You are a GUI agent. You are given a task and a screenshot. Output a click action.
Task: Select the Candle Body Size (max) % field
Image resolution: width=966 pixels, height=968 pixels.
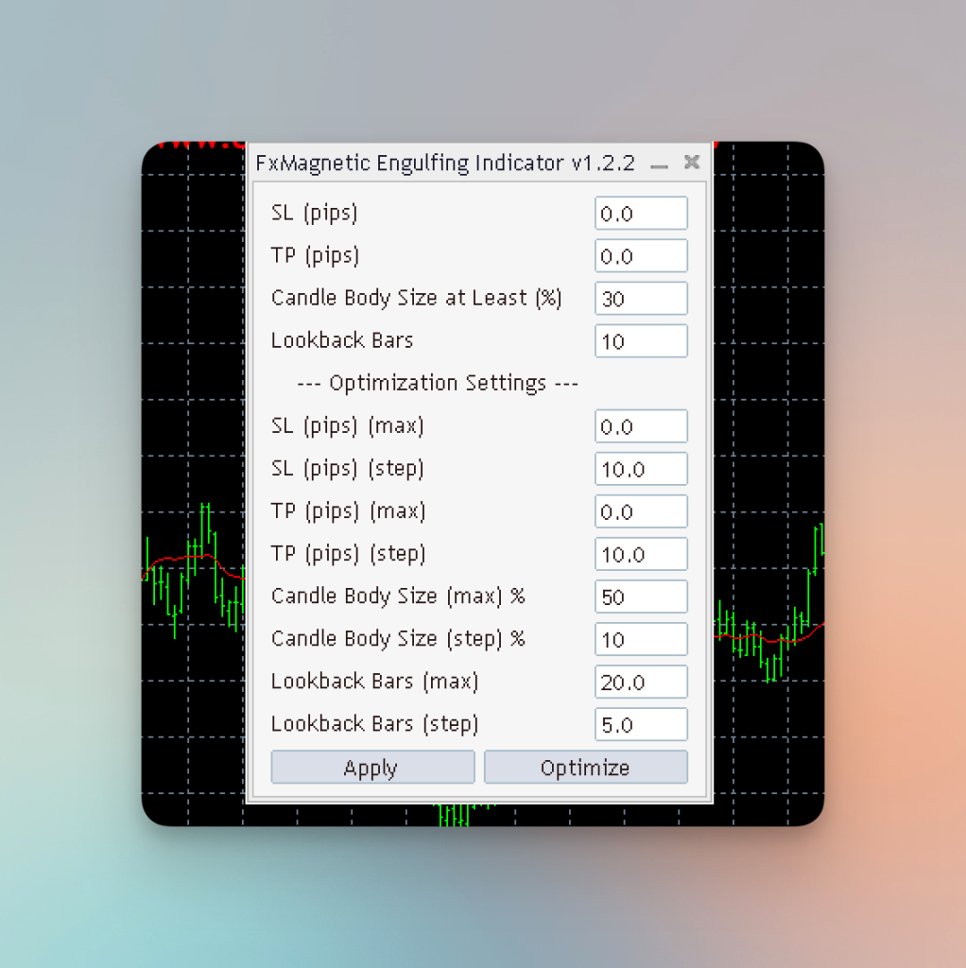641,596
